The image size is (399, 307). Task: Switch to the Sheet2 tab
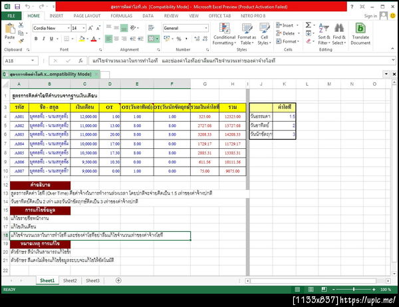pos(70,280)
